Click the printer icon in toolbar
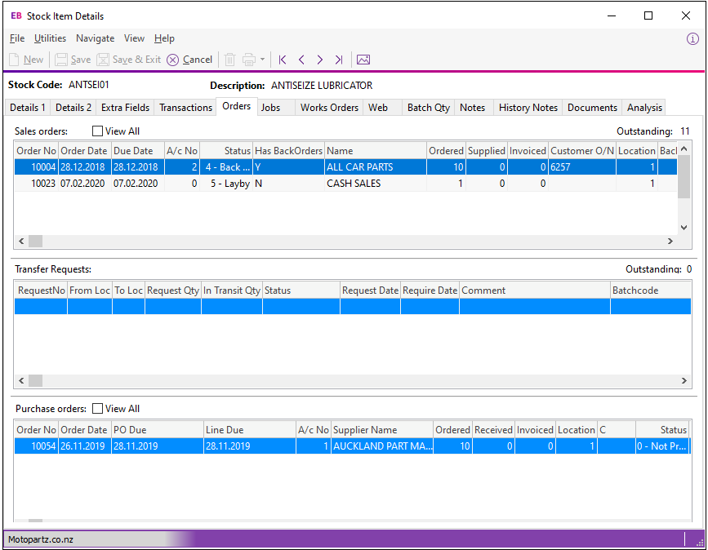 [249, 60]
